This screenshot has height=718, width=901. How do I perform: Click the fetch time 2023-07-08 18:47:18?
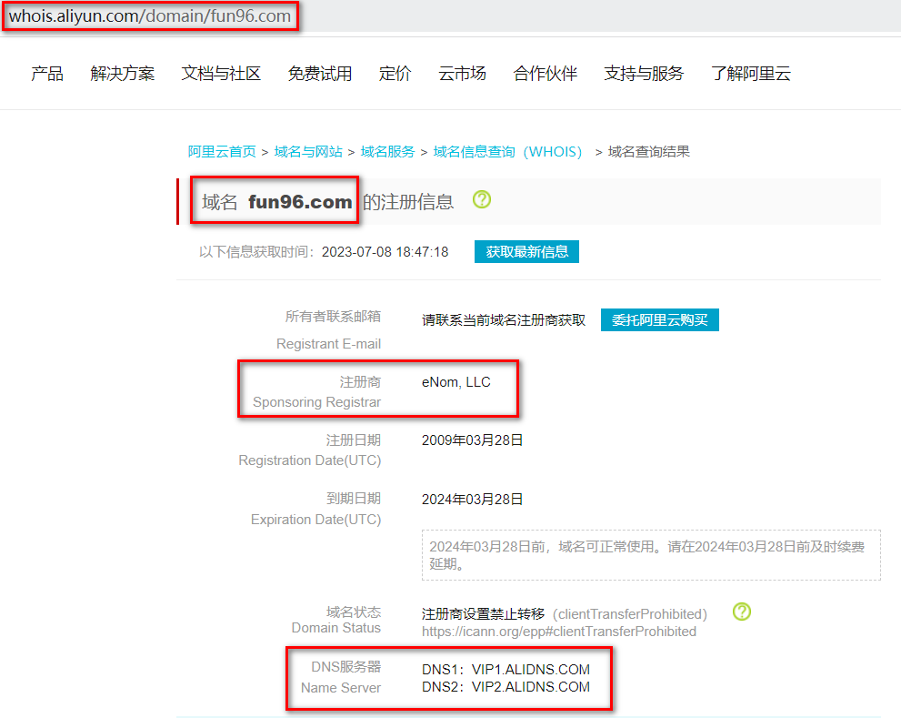pos(385,252)
